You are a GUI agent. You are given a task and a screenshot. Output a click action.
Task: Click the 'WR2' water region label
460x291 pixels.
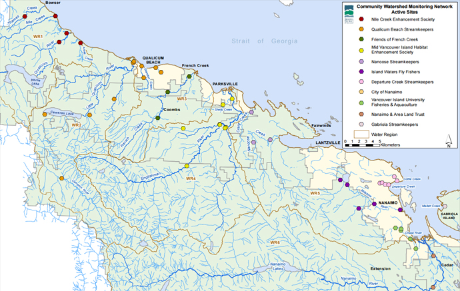77,125
